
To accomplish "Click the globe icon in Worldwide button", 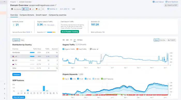I will [x=12, y=9].
